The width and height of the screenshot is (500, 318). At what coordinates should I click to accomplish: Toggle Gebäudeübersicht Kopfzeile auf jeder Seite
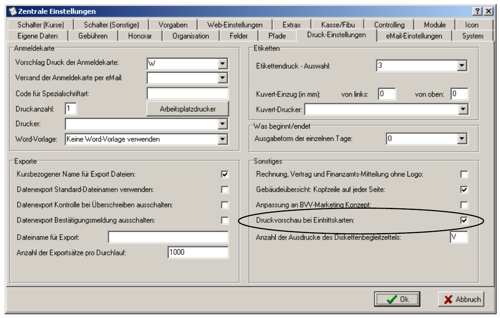pos(464,190)
